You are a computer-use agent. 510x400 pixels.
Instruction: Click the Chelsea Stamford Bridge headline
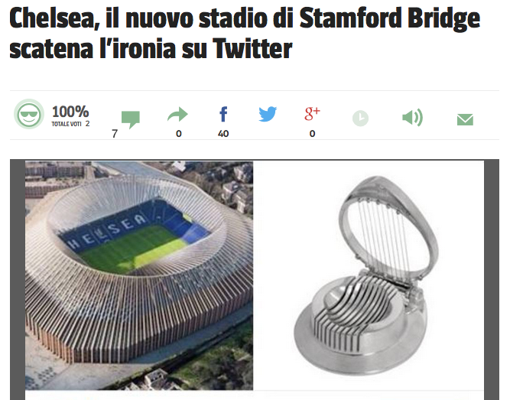point(245,33)
